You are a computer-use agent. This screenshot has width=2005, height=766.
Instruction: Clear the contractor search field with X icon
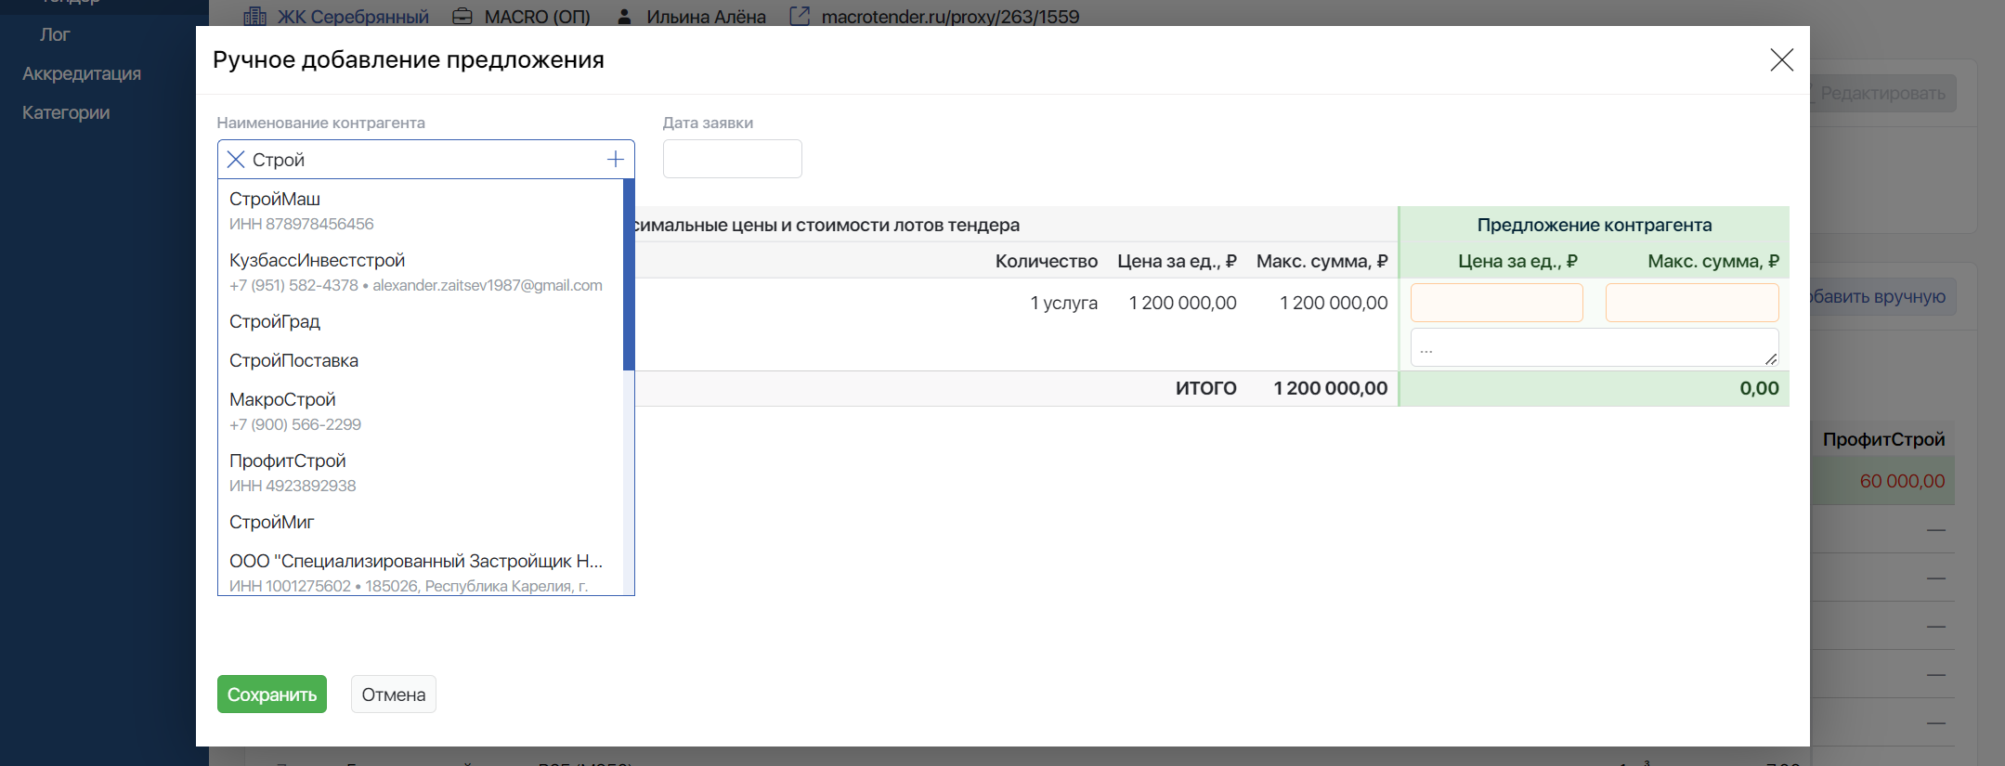point(236,160)
